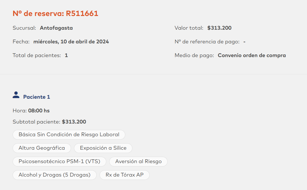Click the reservation number R511661 heading
Screen dimensions: 307x190
(x=55, y=13)
